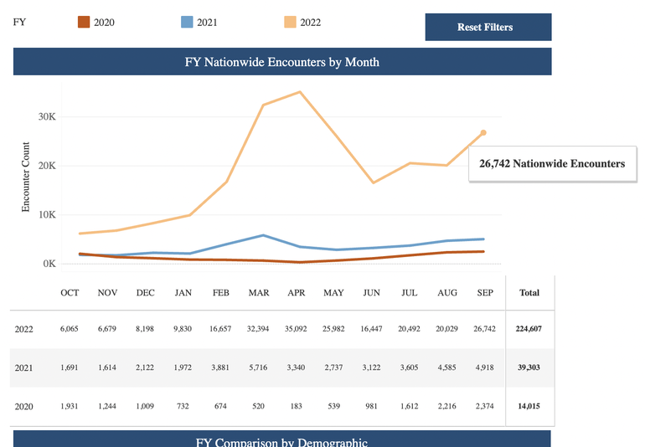
Task: Click the 5,716 MAR cell for 2021
Action: (x=258, y=367)
